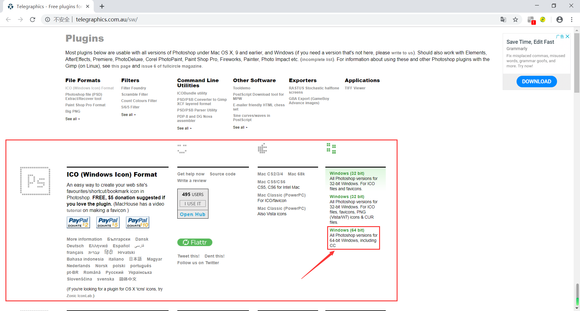Click the grey dotted help icon
Screen dimensions: 580x311
point(182,149)
